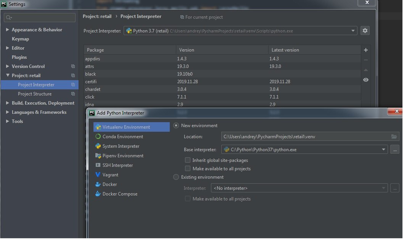Select the Existing environment radio button
Viewport: 404px width, 239px height.
(x=177, y=178)
